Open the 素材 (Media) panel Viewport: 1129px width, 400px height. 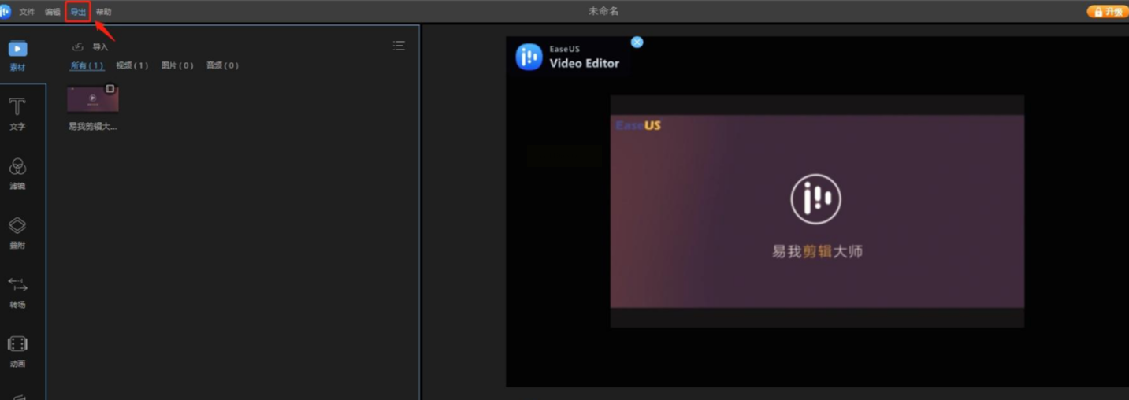point(17,55)
